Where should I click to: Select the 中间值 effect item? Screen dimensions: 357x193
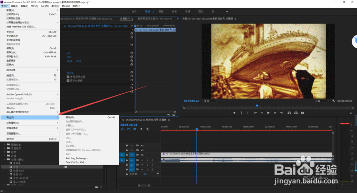click(17, 163)
